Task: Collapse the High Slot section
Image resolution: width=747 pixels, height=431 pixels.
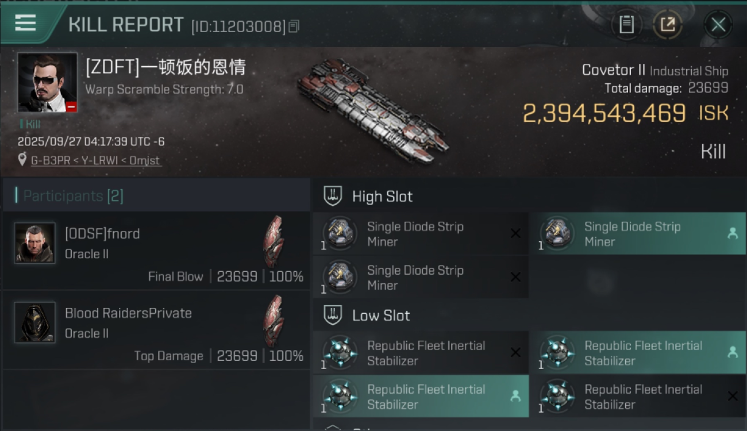Action: tap(333, 197)
